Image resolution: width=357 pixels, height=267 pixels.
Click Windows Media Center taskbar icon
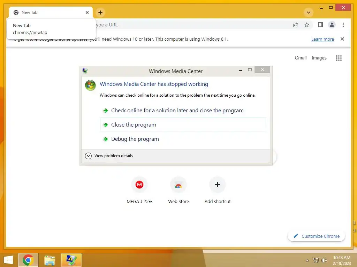click(x=71, y=260)
